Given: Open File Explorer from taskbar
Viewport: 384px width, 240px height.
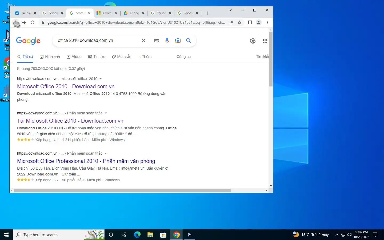Looking at the screenshot, I should pyautogui.click(x=150, y=235).
